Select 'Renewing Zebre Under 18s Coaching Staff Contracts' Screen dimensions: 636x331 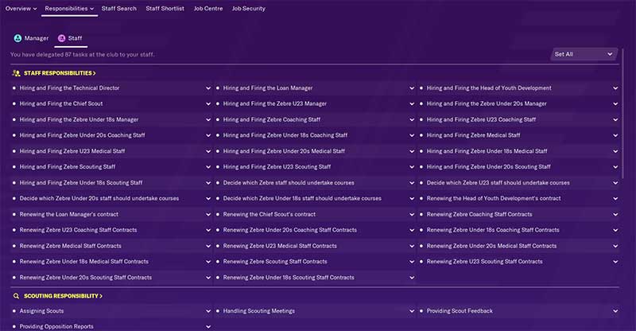pyautogui.click(x=493, y=230)
